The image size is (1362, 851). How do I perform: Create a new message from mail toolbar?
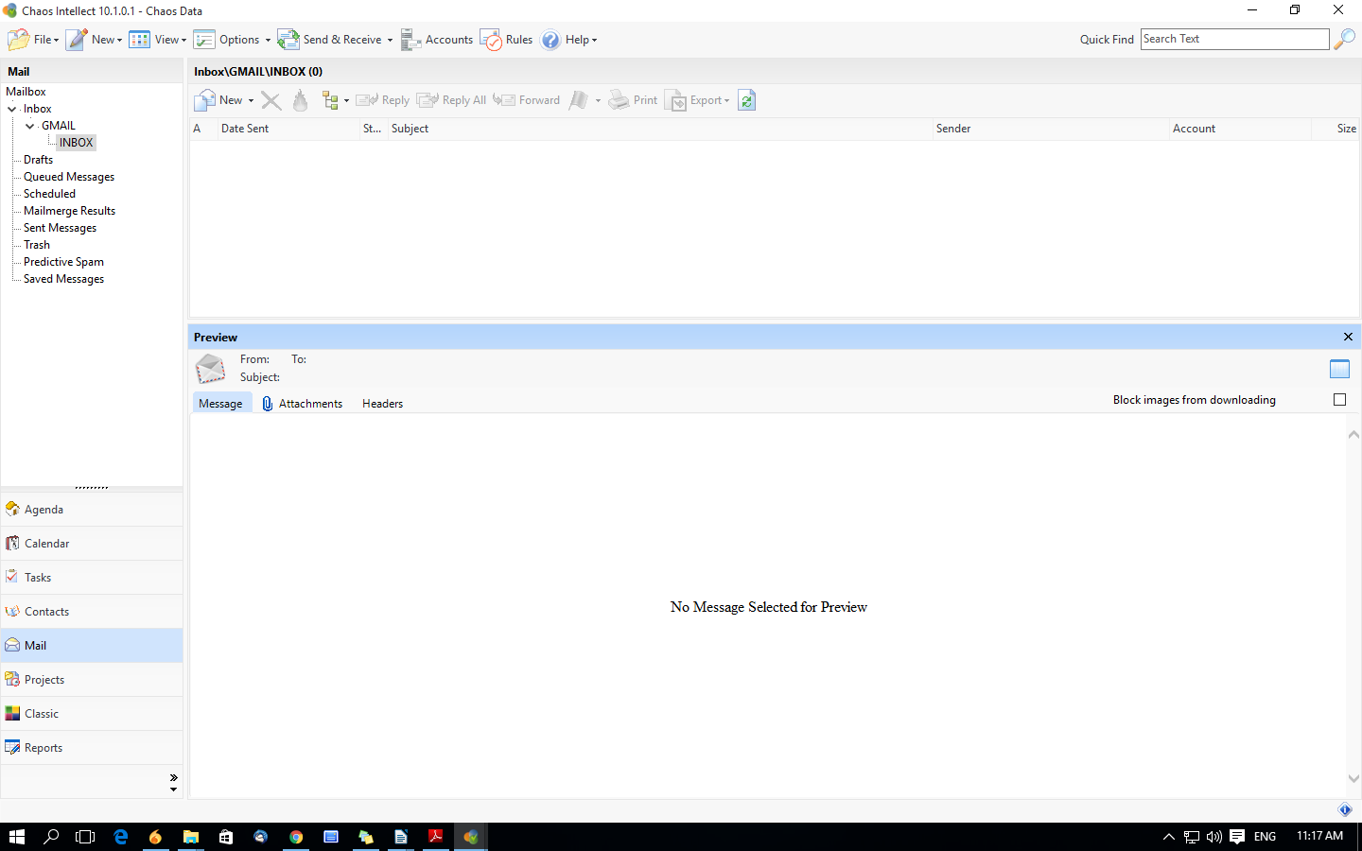[218, 100]
